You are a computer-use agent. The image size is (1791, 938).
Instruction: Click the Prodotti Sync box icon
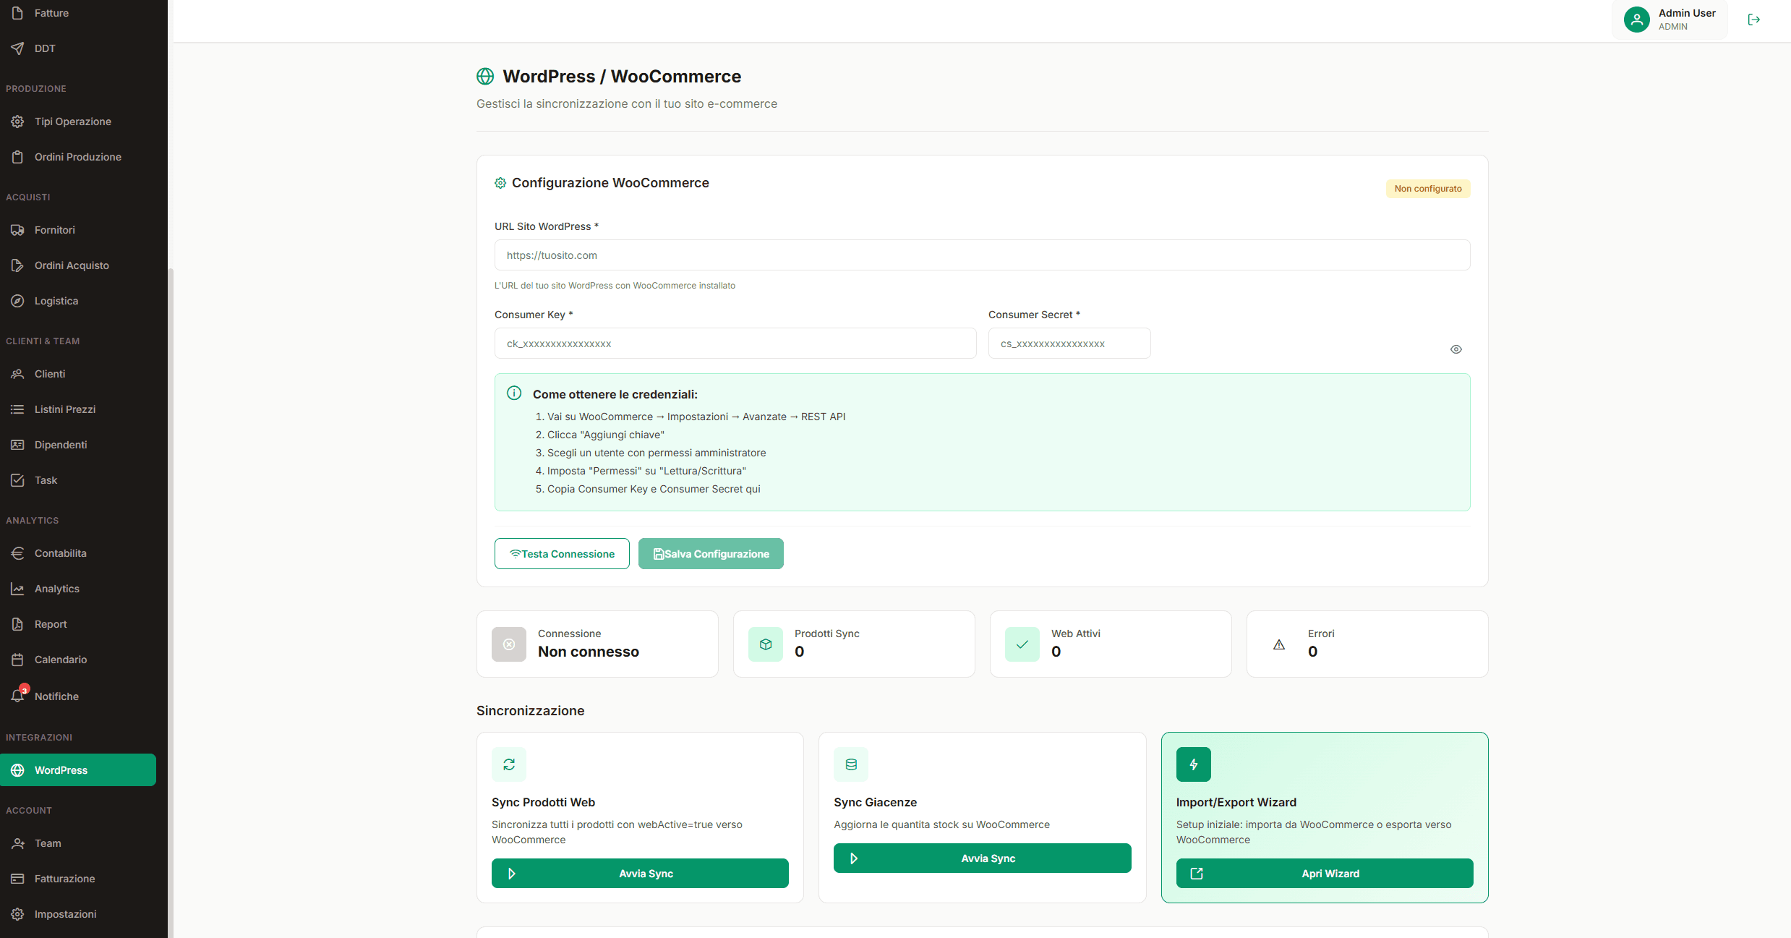(x=765, y=644)
